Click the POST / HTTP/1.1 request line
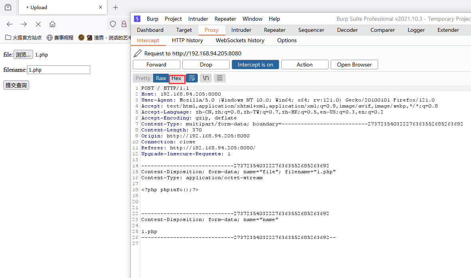The width and height of the screenshot is (471, 278). (x=165, y=88)
